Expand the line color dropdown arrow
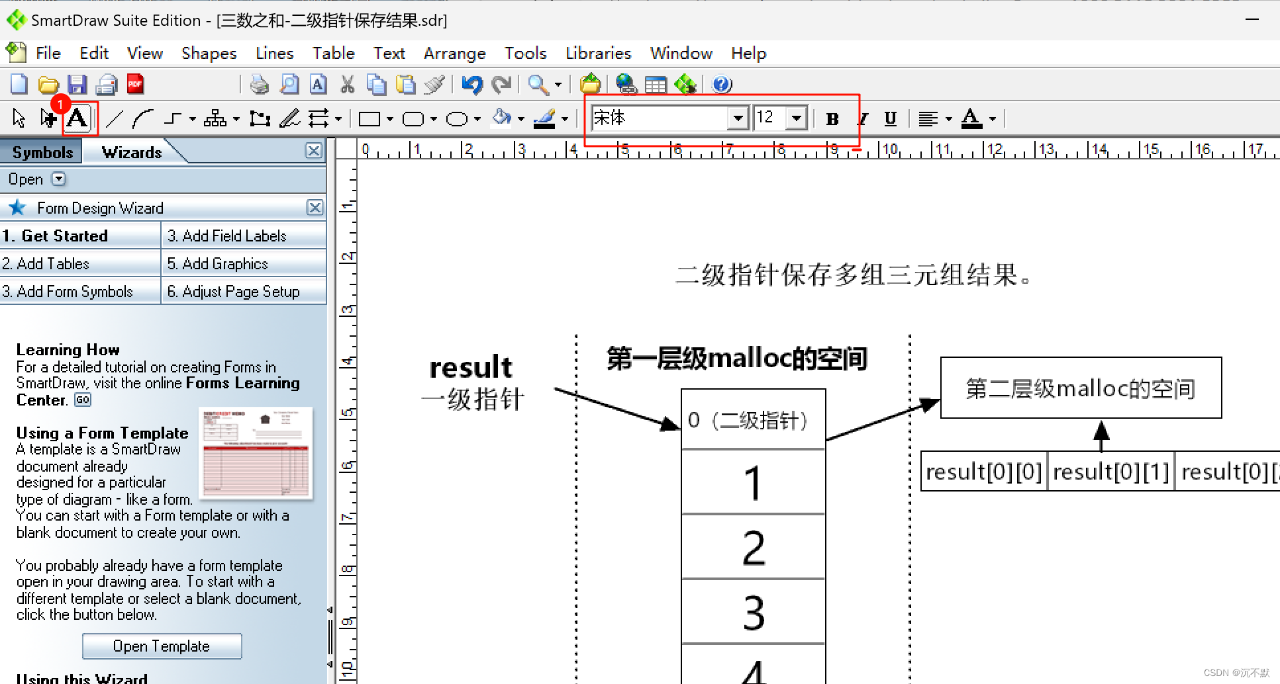This screenshot has width=1280, height=684. point(564,120)
